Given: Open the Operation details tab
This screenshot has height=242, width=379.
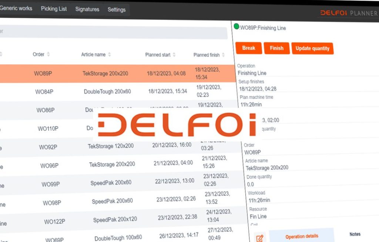Looking at the screenshot, I should (x=301, y=236).
